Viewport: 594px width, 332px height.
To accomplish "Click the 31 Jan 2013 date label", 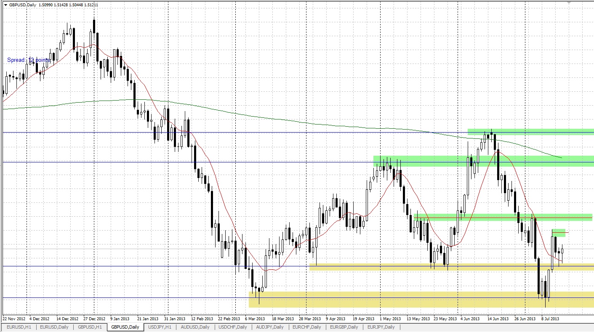I will [175, 319].
